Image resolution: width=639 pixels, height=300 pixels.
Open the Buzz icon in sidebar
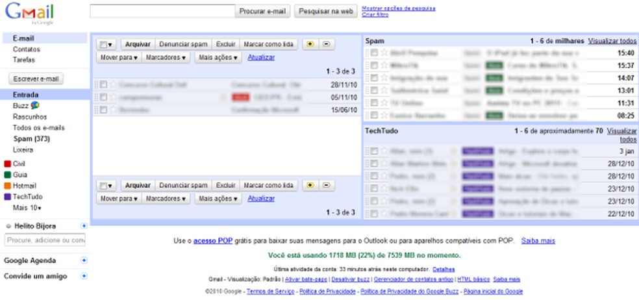coord(35,106)
